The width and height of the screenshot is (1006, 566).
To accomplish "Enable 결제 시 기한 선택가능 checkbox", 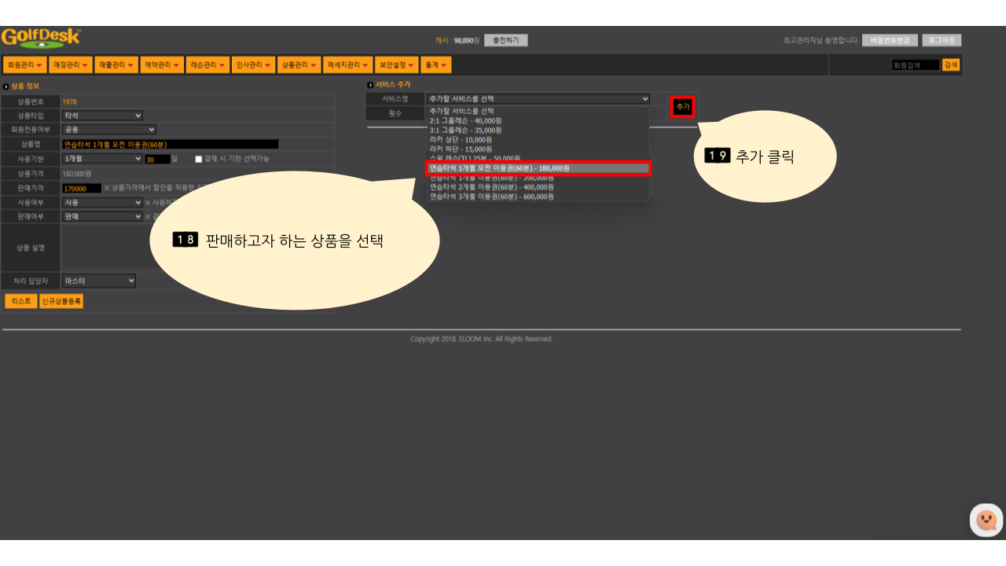I will (x=199, y=159).
